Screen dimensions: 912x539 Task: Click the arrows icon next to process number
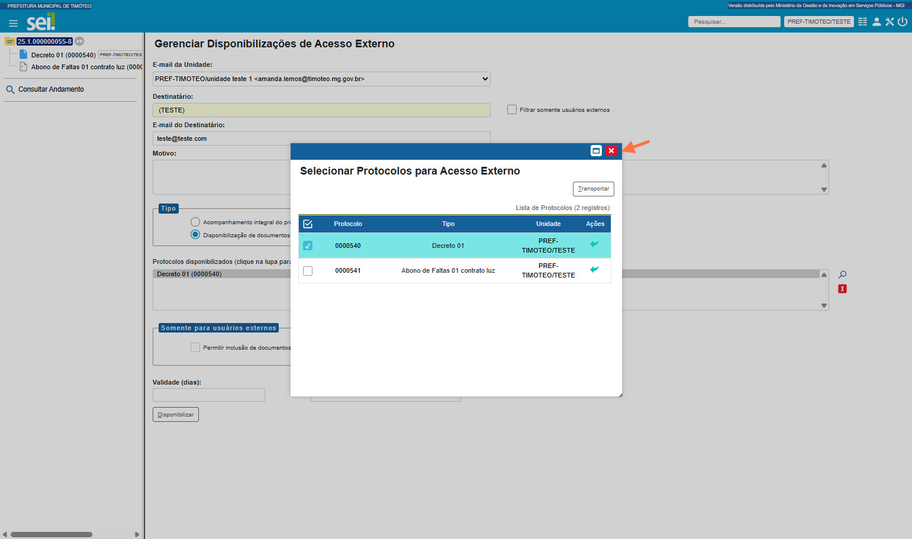[79, 41]
